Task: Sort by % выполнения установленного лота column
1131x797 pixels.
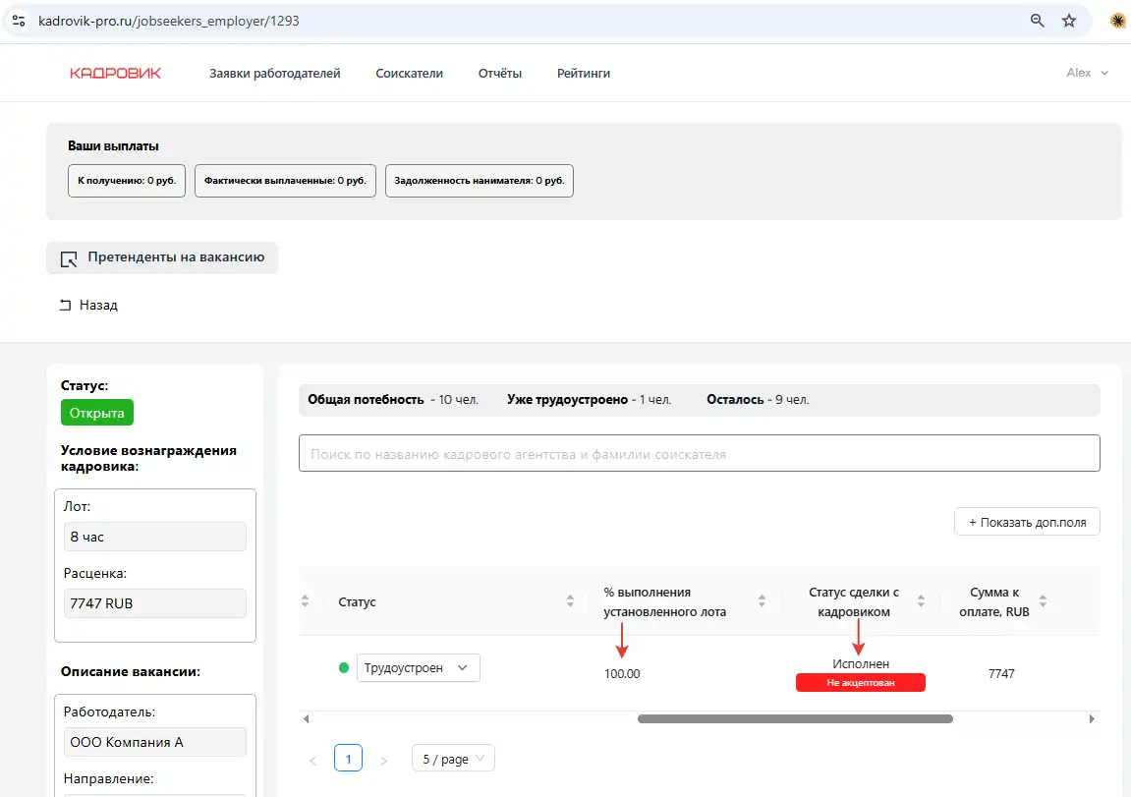Action: [762, 601]
